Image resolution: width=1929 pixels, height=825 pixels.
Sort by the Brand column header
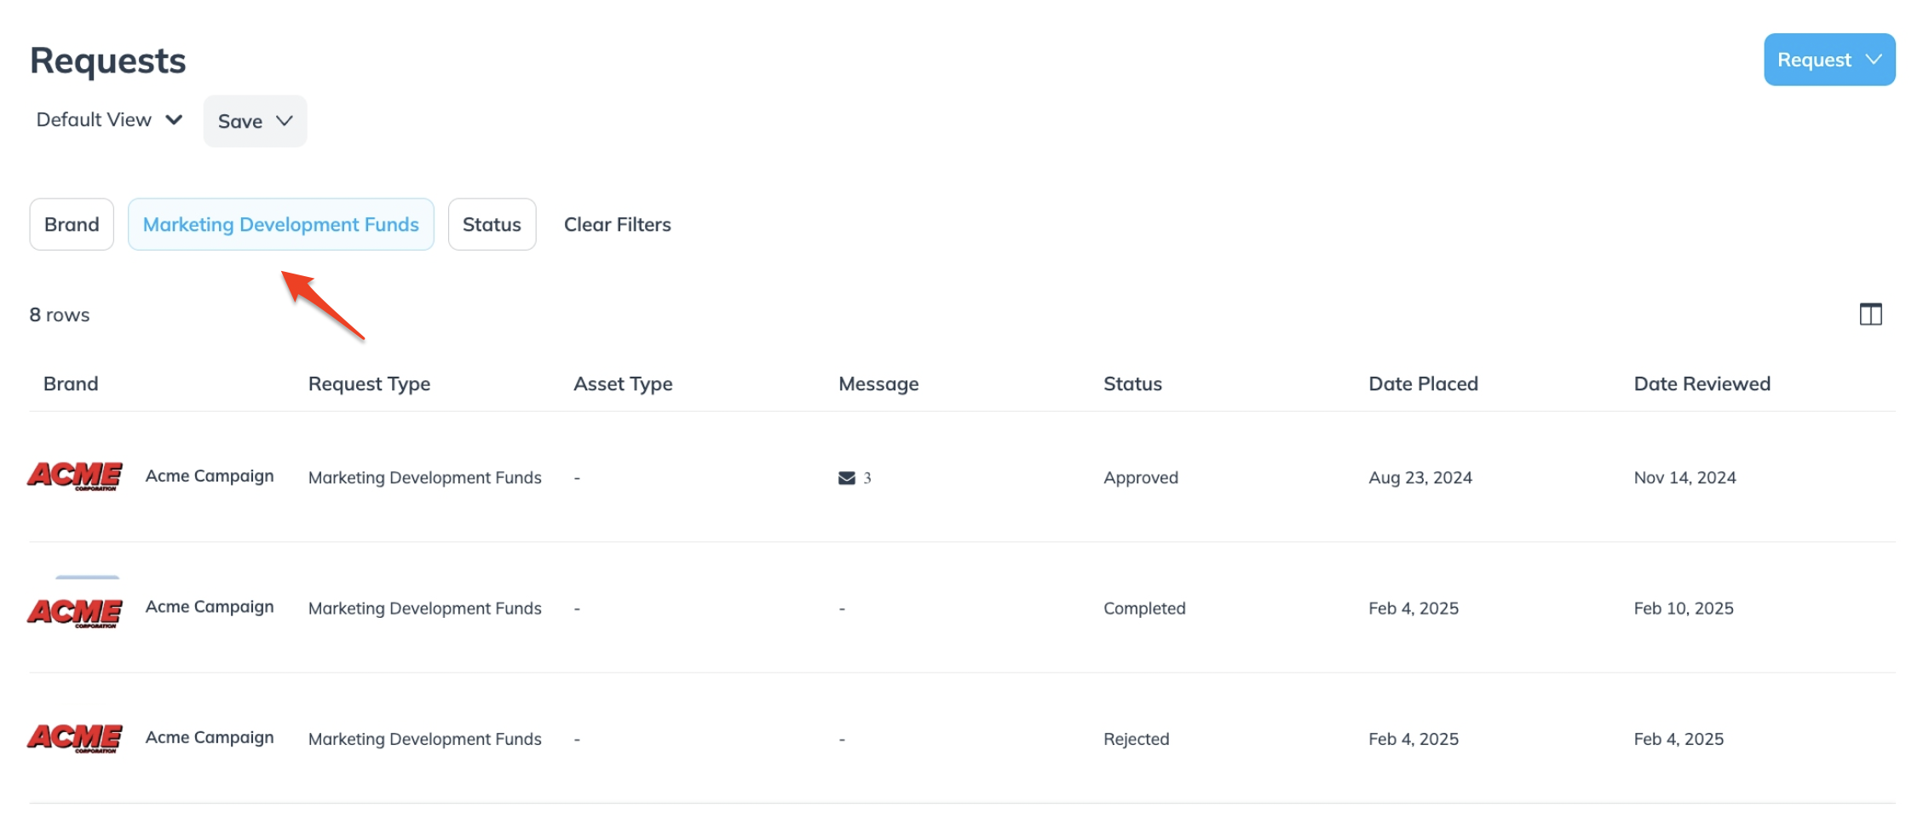pos(71,384)
